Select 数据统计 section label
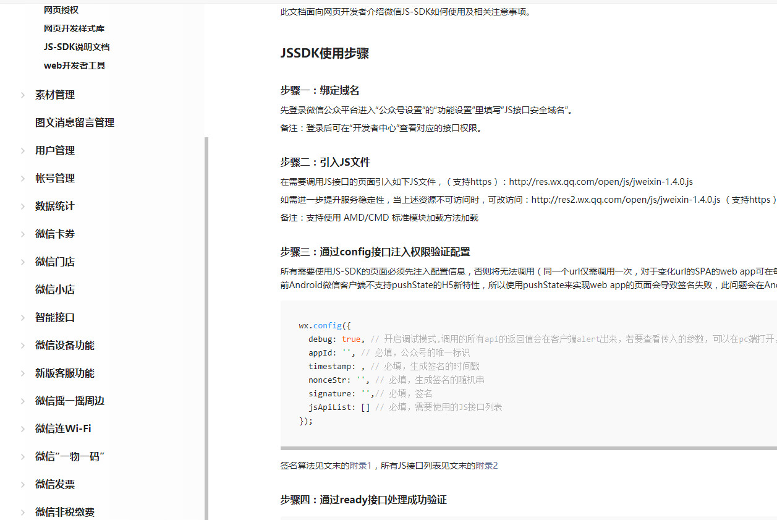The width and height of the screenshot is (777, 520). [55, 206]
